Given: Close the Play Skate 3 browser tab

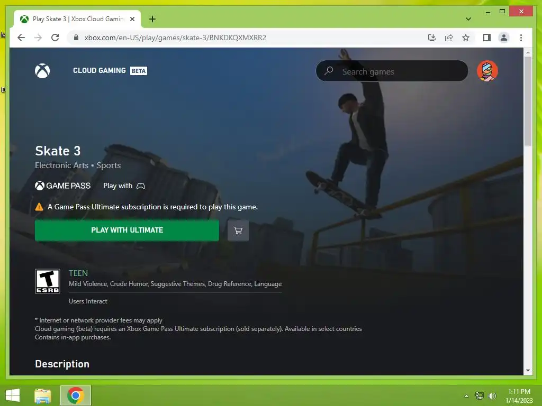Looking at the screenshot, I should click(x=132, y=19).
